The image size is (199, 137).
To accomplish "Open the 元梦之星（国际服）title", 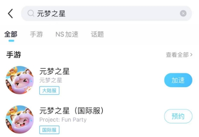I will [72, 110].
